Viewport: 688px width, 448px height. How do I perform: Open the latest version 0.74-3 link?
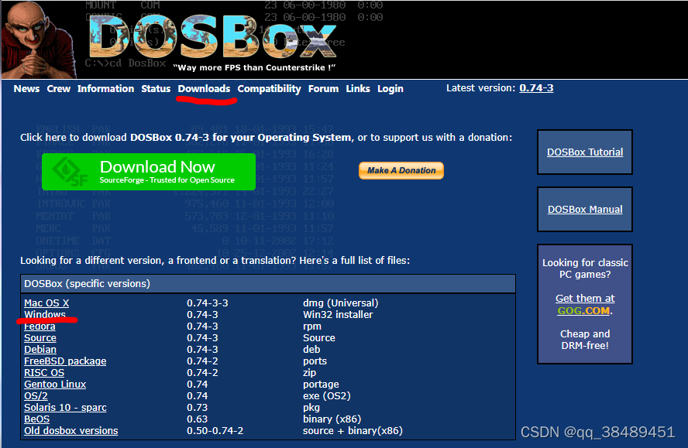(536, 87)
